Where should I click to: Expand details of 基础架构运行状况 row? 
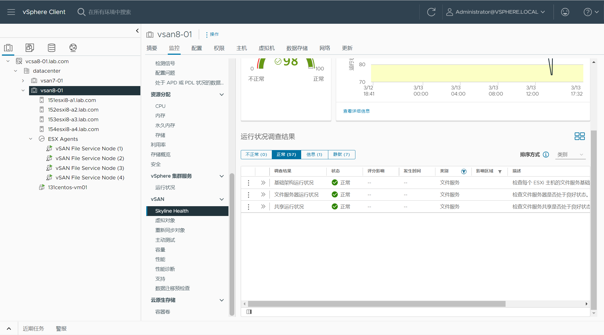tap(263, 183)
